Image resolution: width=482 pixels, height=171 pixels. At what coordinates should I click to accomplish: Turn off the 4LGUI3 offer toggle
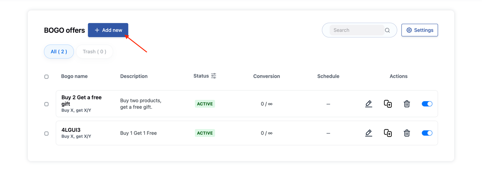tap(427, 133)
